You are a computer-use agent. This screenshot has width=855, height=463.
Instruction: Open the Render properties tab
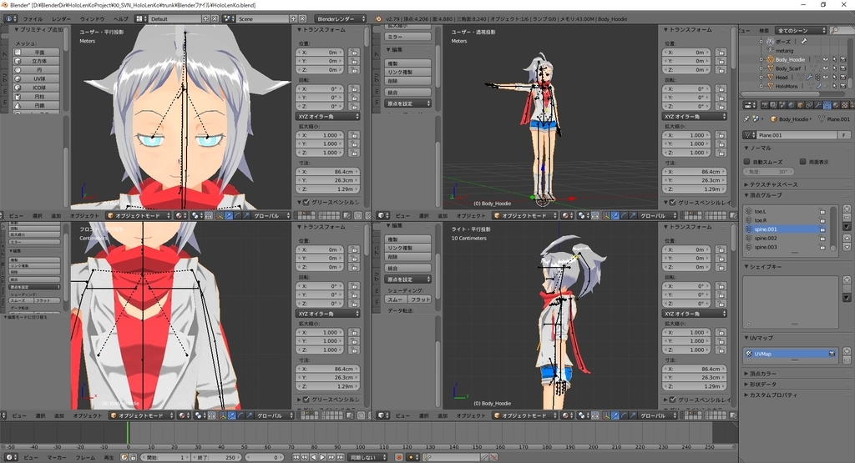[x=765, y=104]
